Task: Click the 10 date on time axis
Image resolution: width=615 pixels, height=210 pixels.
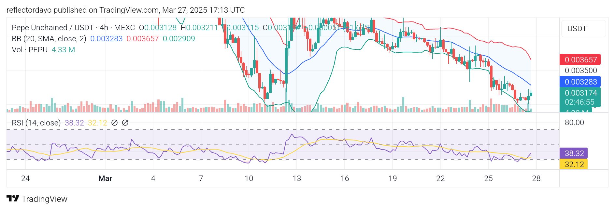Action: click(249, 178)
